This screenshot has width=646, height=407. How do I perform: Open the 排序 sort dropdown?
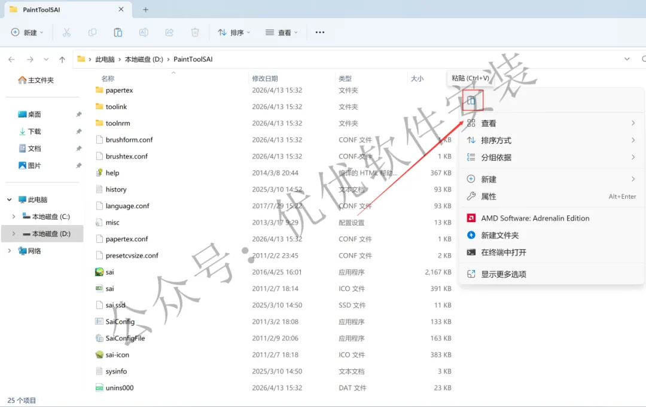(x=234, y=32)
